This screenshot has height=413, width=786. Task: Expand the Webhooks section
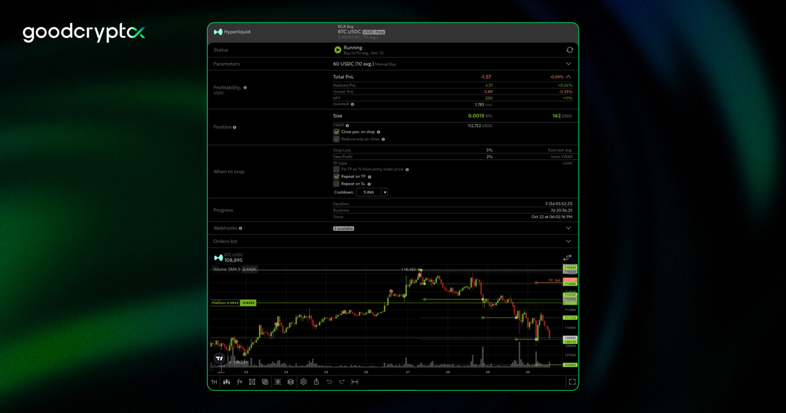point(568,228)
